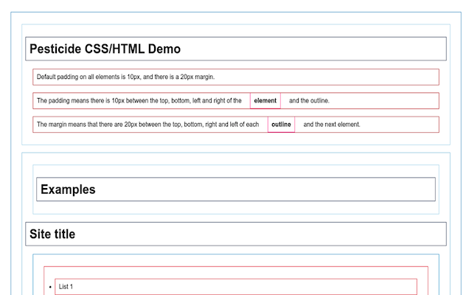Click the bold 'element' word box
The width and height of the screenshot is (472, 295).
pyautogui.click(x=265, y=101)
